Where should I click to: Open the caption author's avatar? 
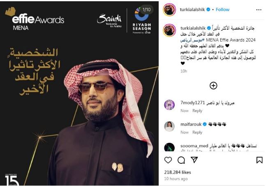169,30
